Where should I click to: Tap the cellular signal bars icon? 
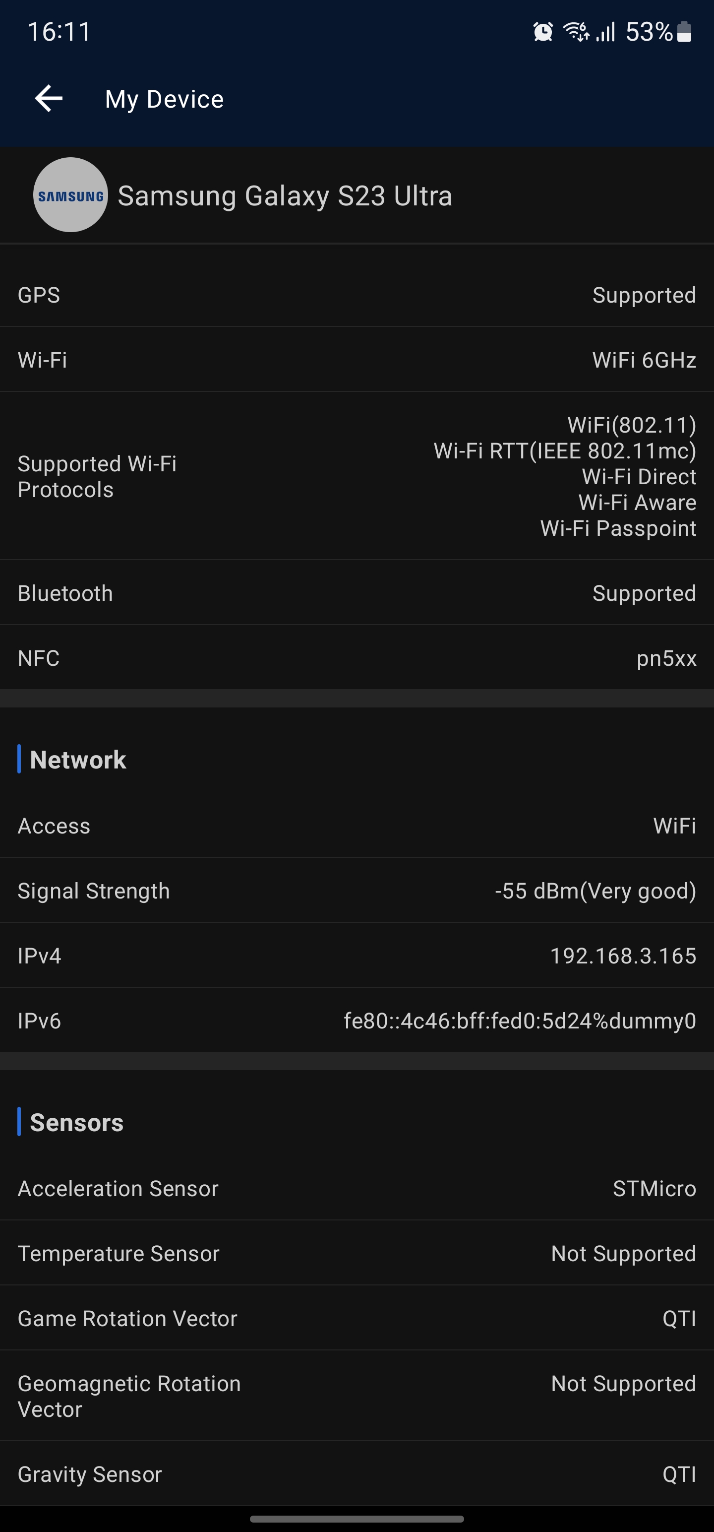coord(606,32)
